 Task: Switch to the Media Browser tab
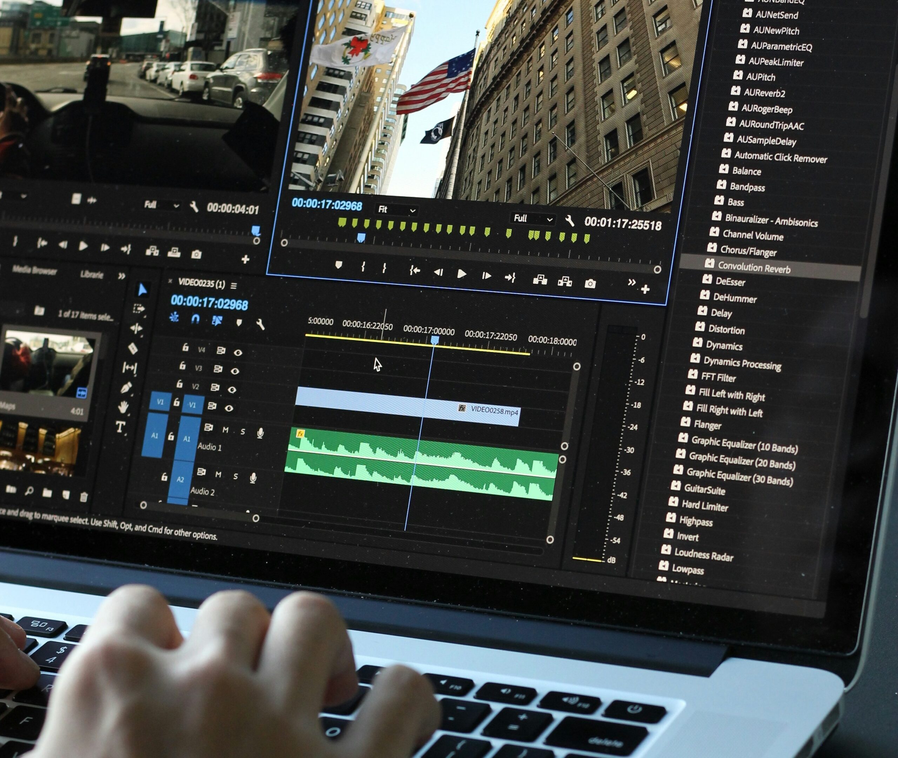point(34,270)
